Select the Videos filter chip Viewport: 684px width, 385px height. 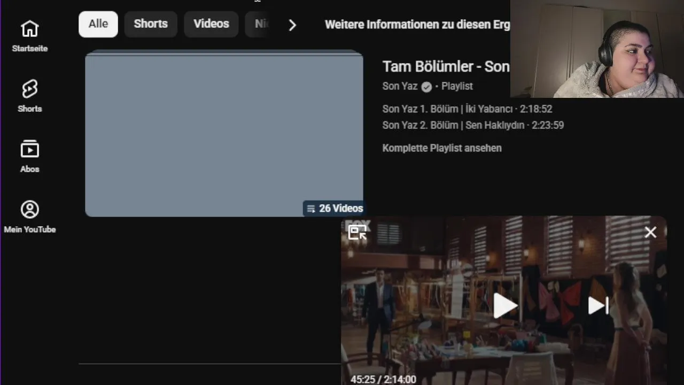[211, 24]
